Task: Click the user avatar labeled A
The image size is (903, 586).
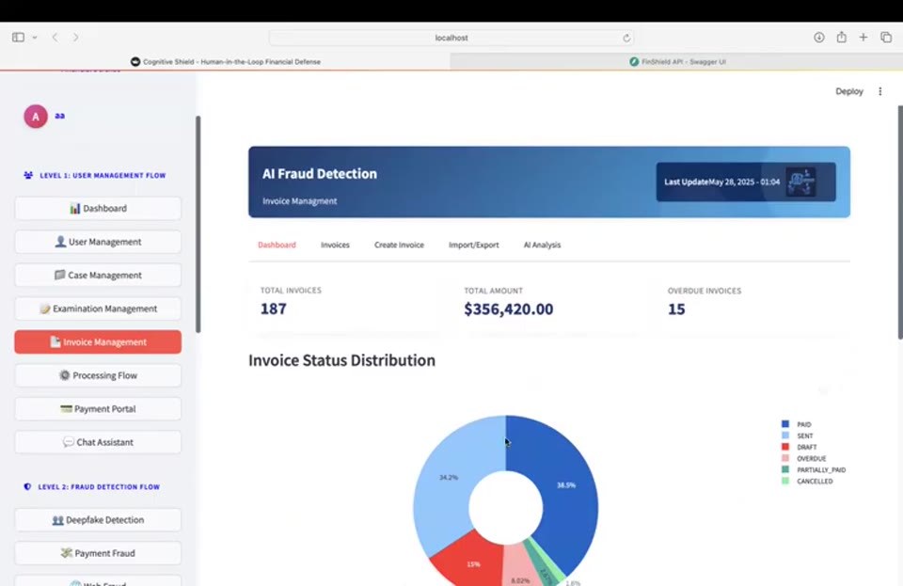Action: (x=36, y=117)
